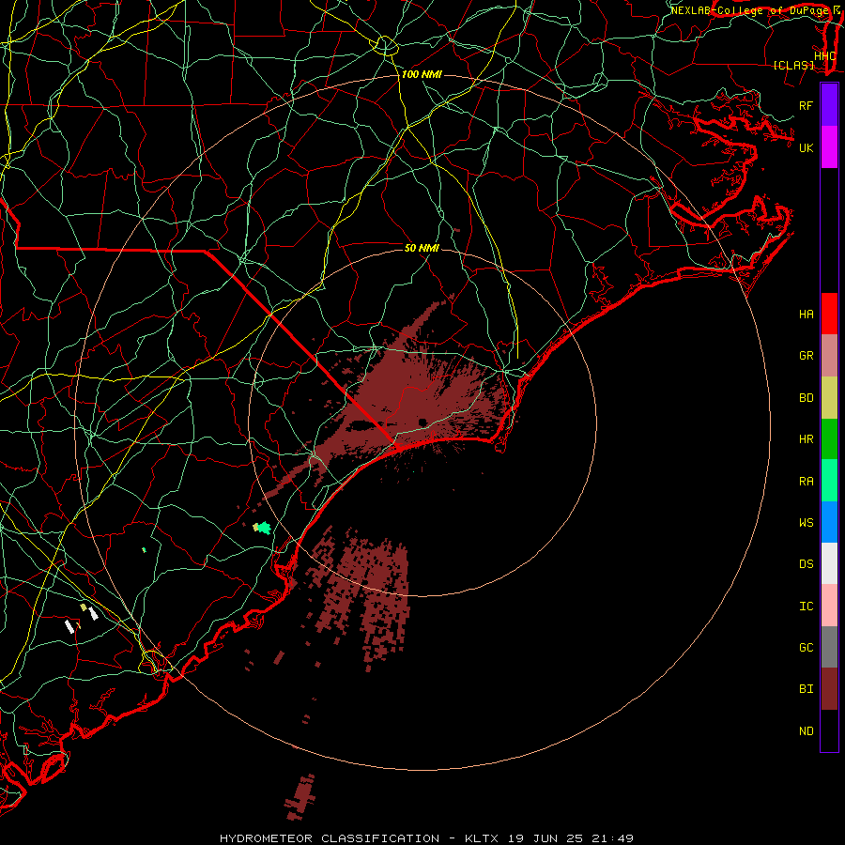Select the GC gray legend swatch
This screenshot has width=845, height=845.
pyautogui.click(x=829, y=647)
